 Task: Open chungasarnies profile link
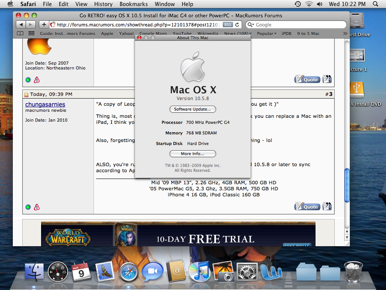[45, 104]
